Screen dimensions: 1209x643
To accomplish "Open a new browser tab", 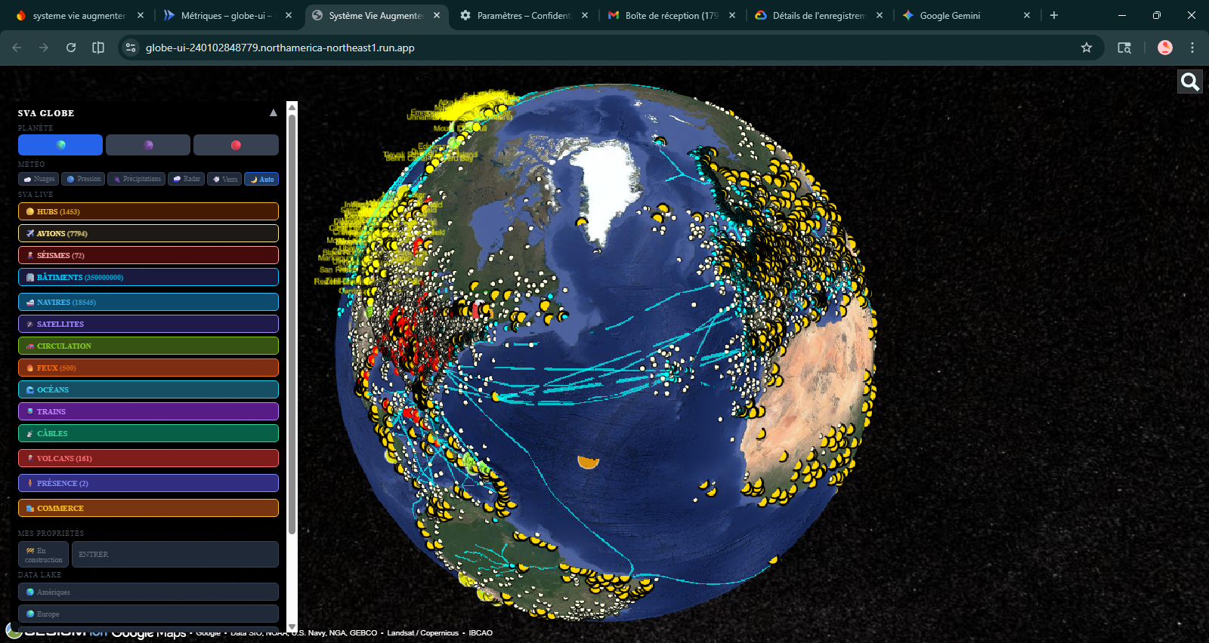I will coord(1054,15).
